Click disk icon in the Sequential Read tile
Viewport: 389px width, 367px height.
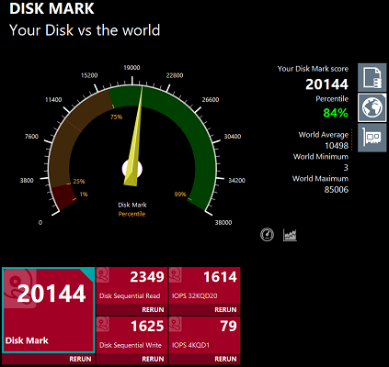(x=103, y=274)
